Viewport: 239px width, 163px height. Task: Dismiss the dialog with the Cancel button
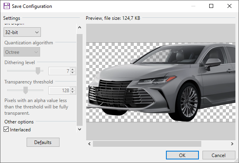point(219,155)
